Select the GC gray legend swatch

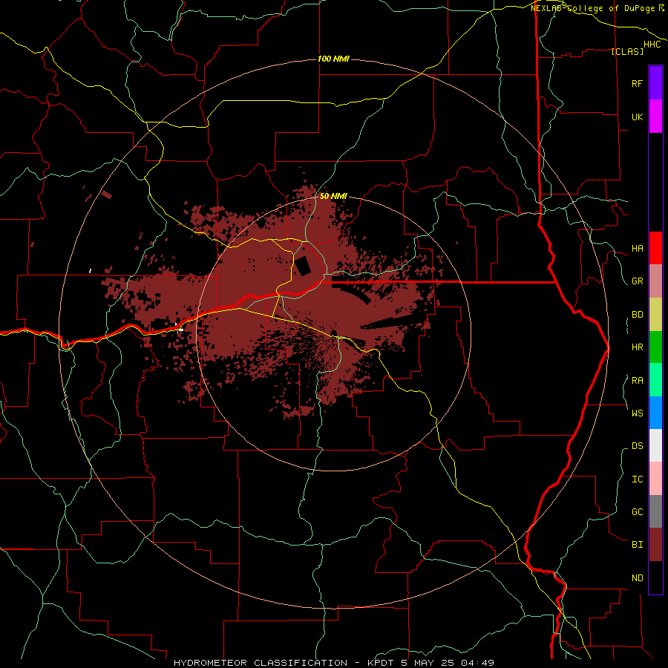pyautogui.click(x=655, y=511)
